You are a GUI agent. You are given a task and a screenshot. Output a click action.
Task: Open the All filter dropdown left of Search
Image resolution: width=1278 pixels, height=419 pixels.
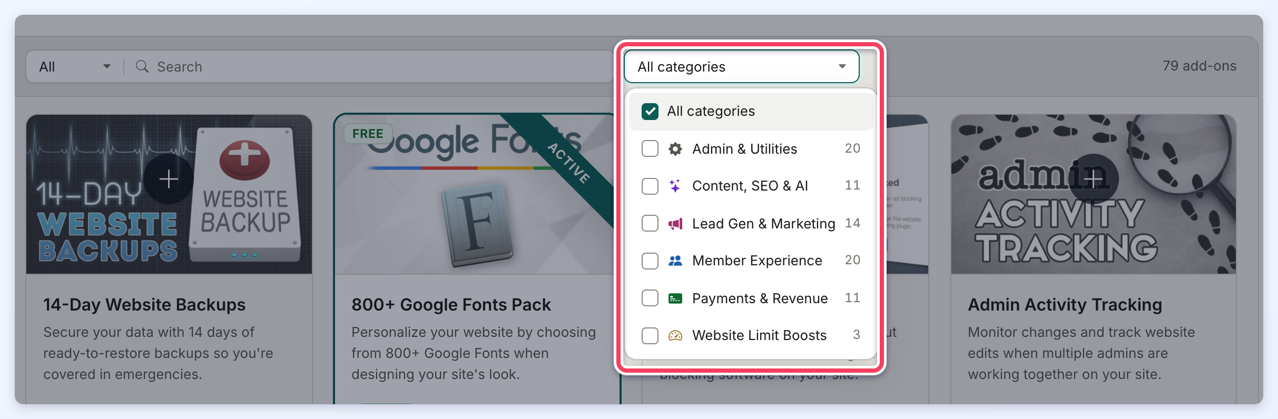click(75, 66)
